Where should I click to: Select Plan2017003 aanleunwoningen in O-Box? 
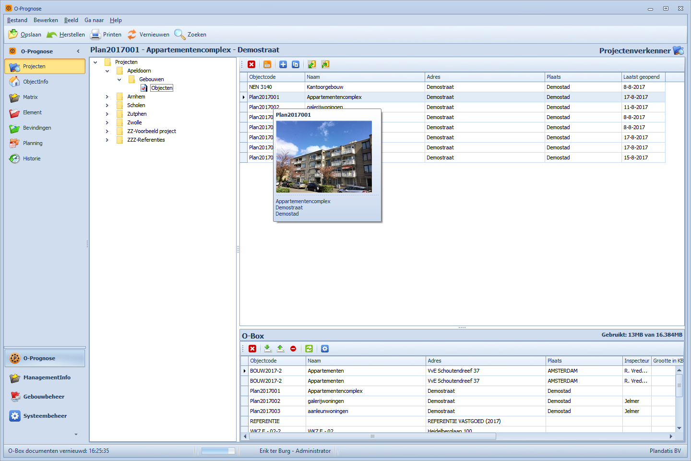(x=458, y=411)
